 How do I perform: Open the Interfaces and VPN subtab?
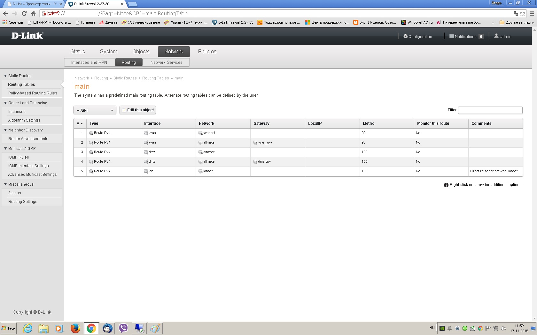89,62
